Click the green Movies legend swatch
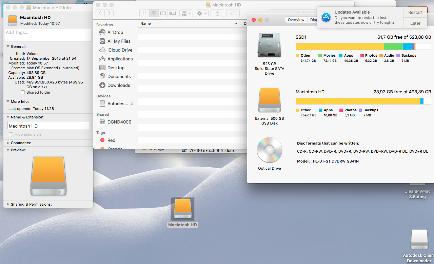Viewport: 434px width, 264px height. pos(320,55)
